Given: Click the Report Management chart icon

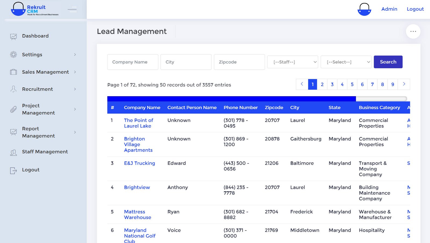Looking at the screenshot, I should [x=13, y=132].
